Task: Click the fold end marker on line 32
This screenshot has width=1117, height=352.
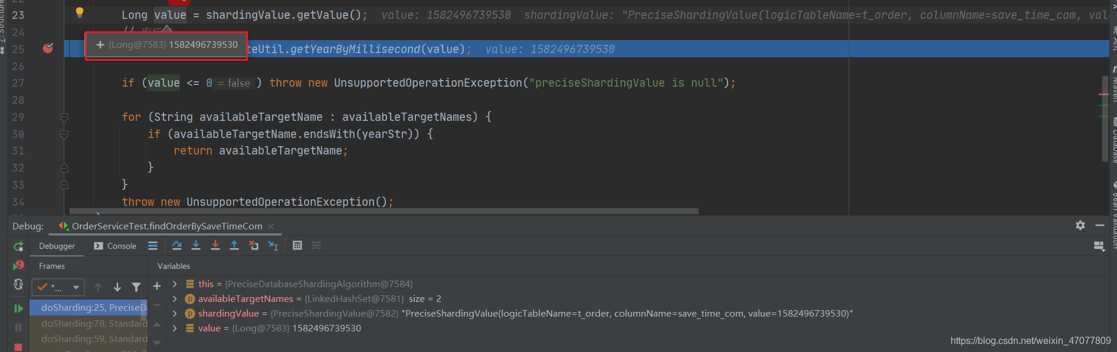Action: 64,168
